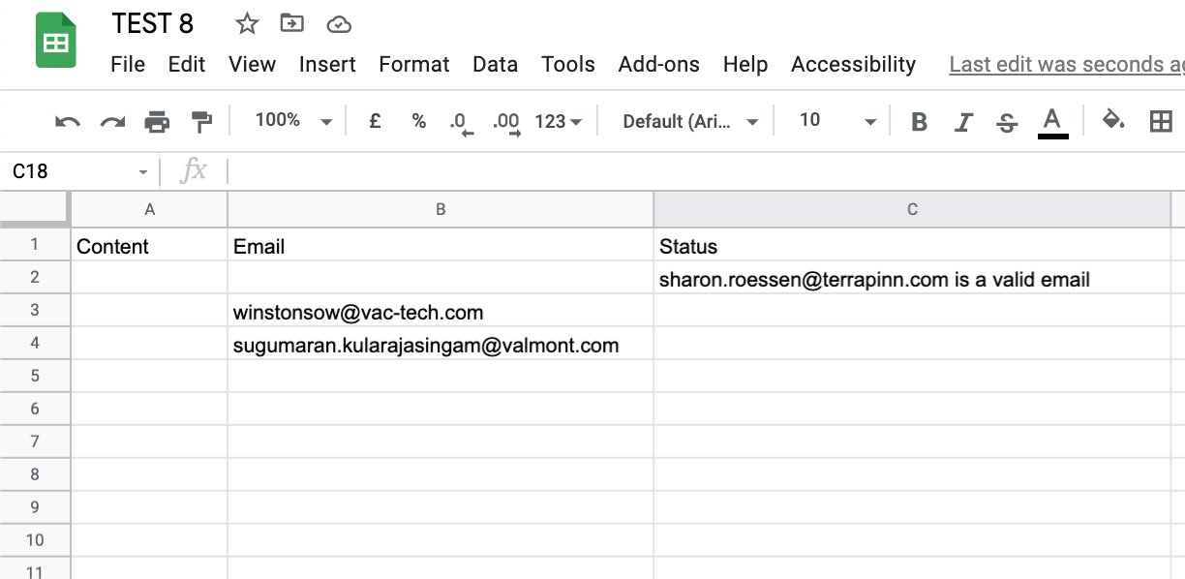Select row 3 header
The width and height of the screenshot is (1185, 579).
(35, 310)
